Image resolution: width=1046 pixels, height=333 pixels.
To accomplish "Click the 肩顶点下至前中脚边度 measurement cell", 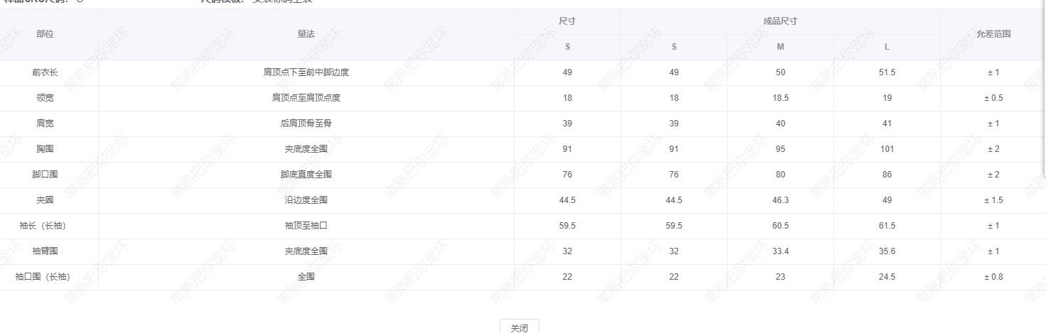I will [306, 72].
